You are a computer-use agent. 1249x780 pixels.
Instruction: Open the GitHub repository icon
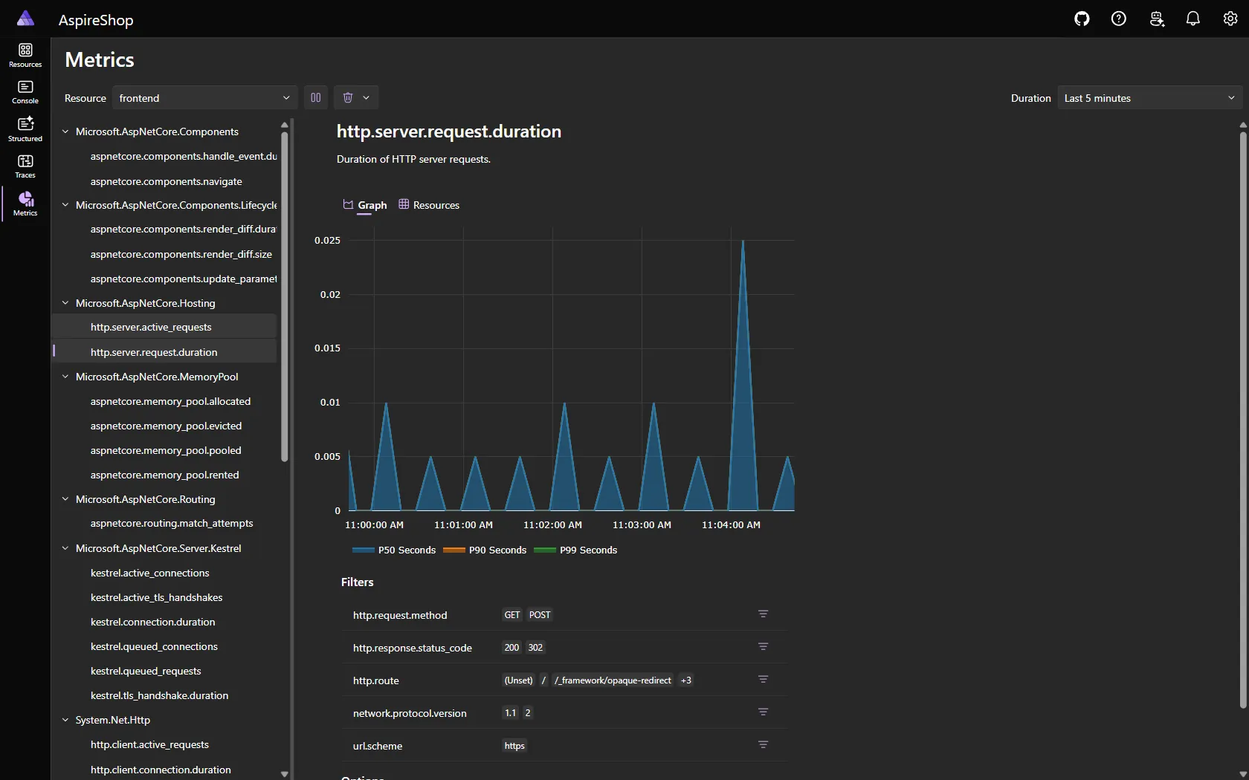(x=1082, y=19)
